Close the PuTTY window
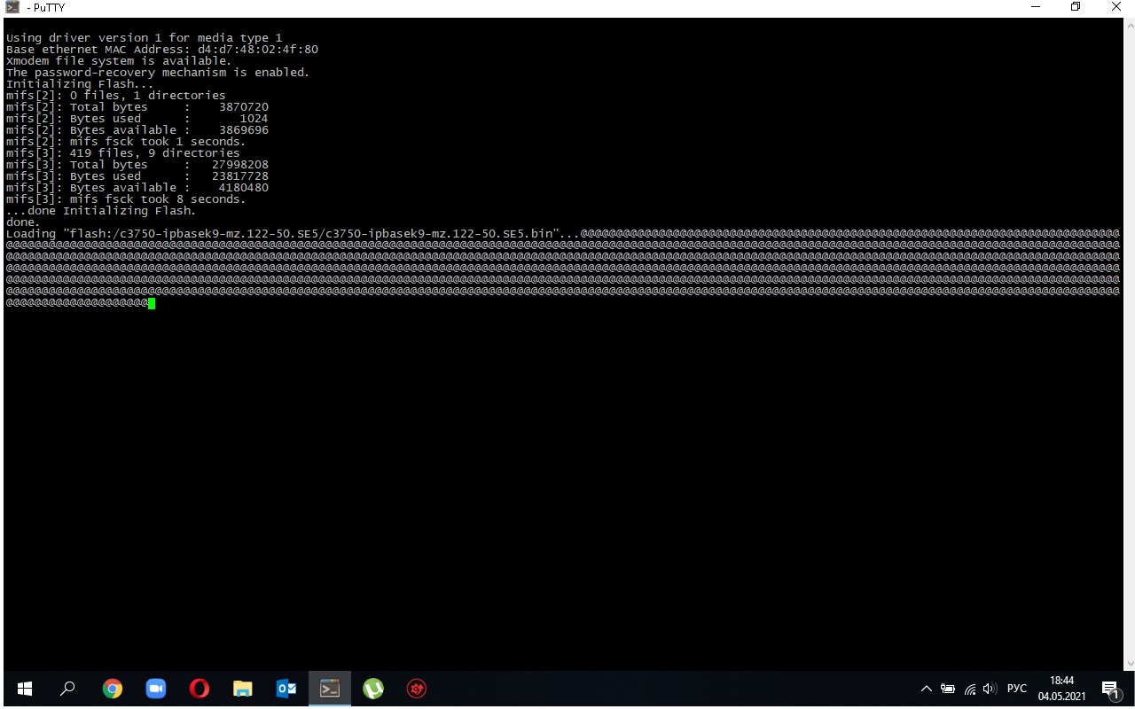Screen dimensions: 1135x709 [x=1115, y=7]
